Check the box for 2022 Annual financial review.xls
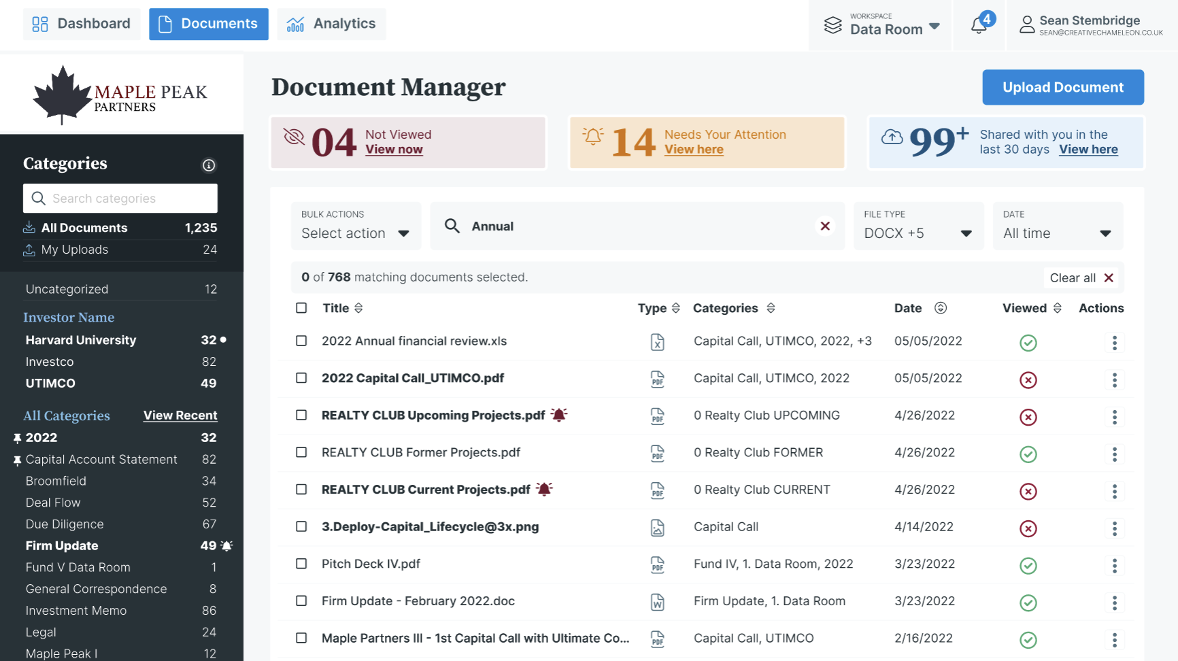The width and height of the screenshot is (1178, 661). [x=301, y=341]
